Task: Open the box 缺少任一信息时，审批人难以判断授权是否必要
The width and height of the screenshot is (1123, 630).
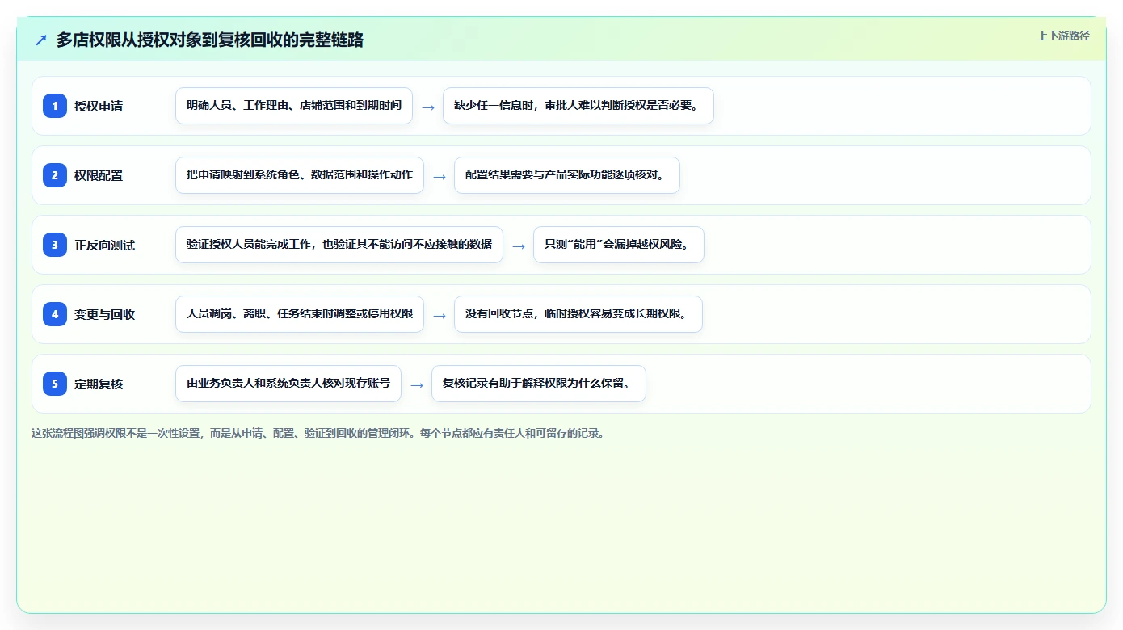Action: [x=578, y=106]
